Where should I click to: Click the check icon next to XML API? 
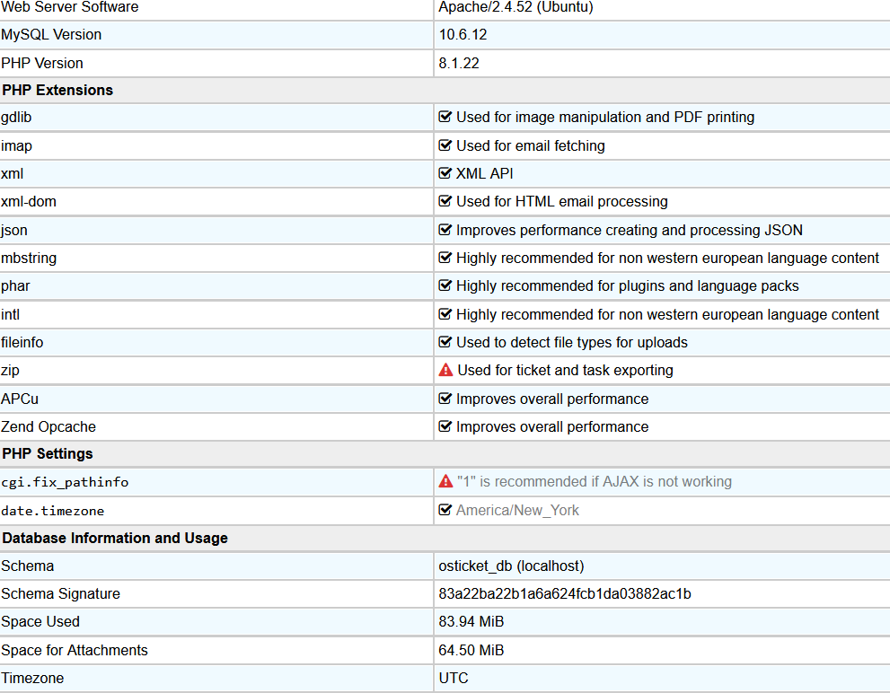pyautogui.click(x=445, y=173)
